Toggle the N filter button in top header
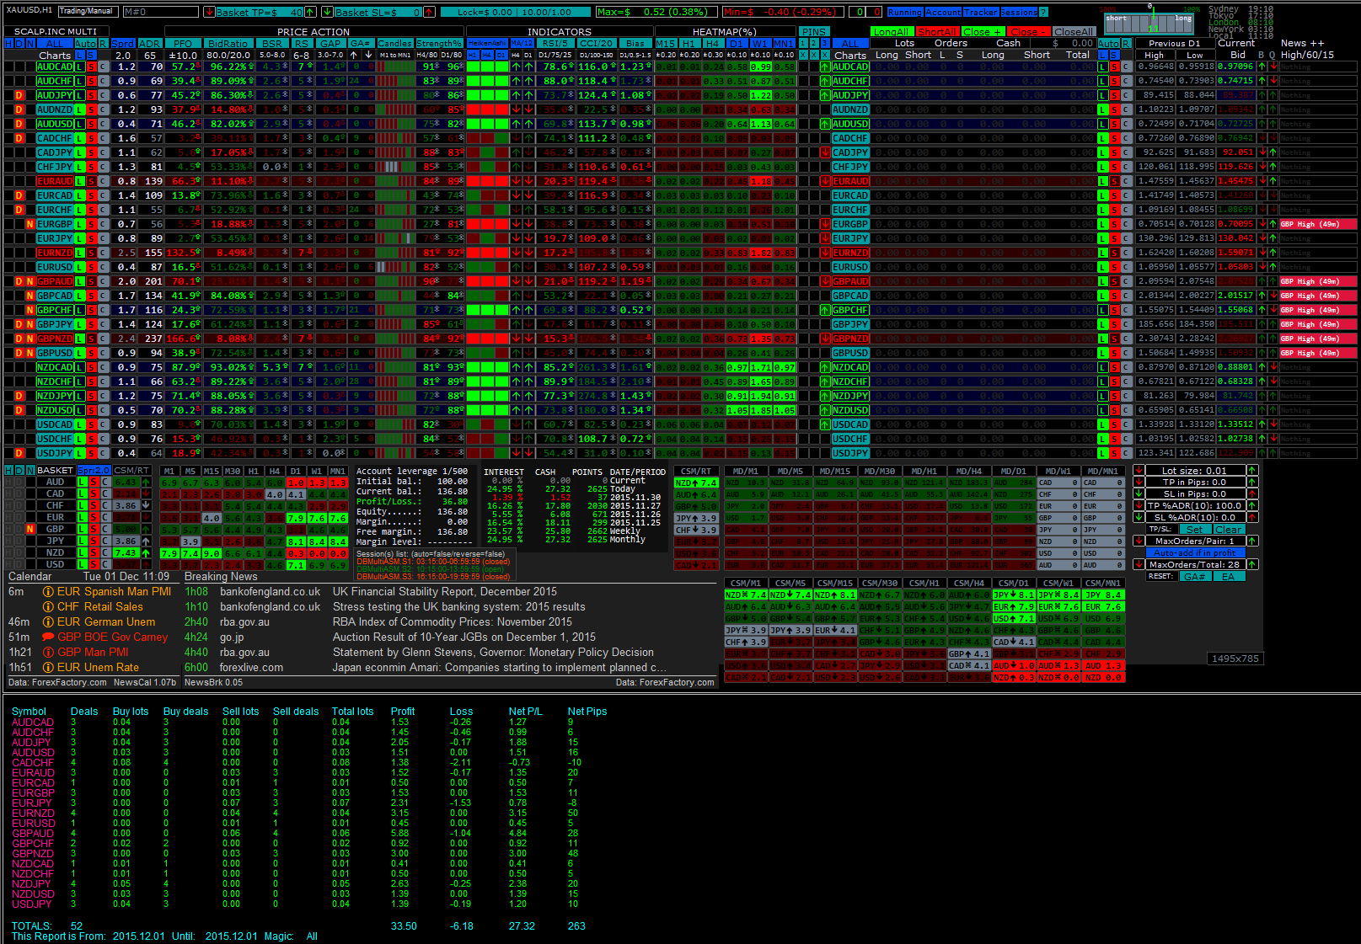The width and height of the screenshot is (1361, 944). click(30, 43)
